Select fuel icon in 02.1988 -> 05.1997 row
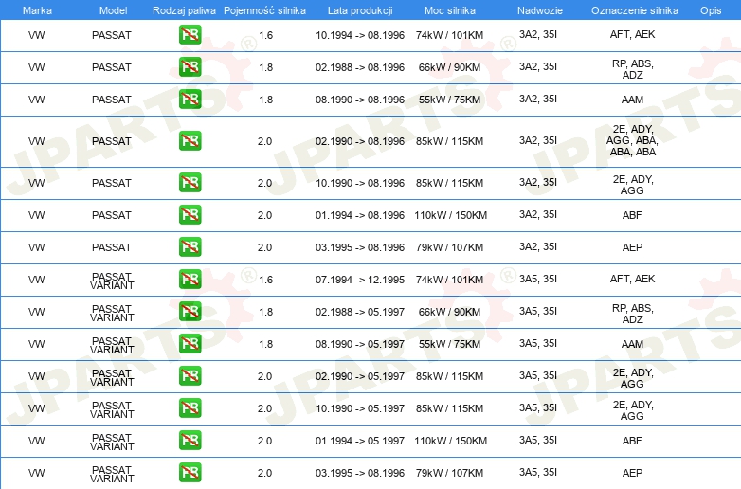Viewport: 741px width, 489px height. pyautogui.click(x=190, y=311)
